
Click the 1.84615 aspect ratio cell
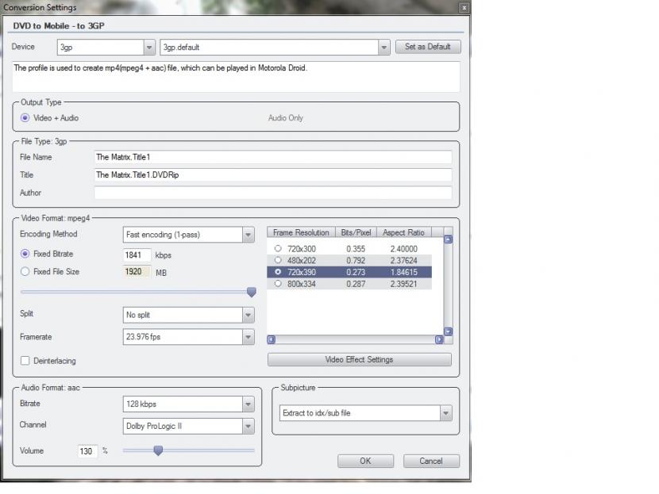(x=404, y=273)
